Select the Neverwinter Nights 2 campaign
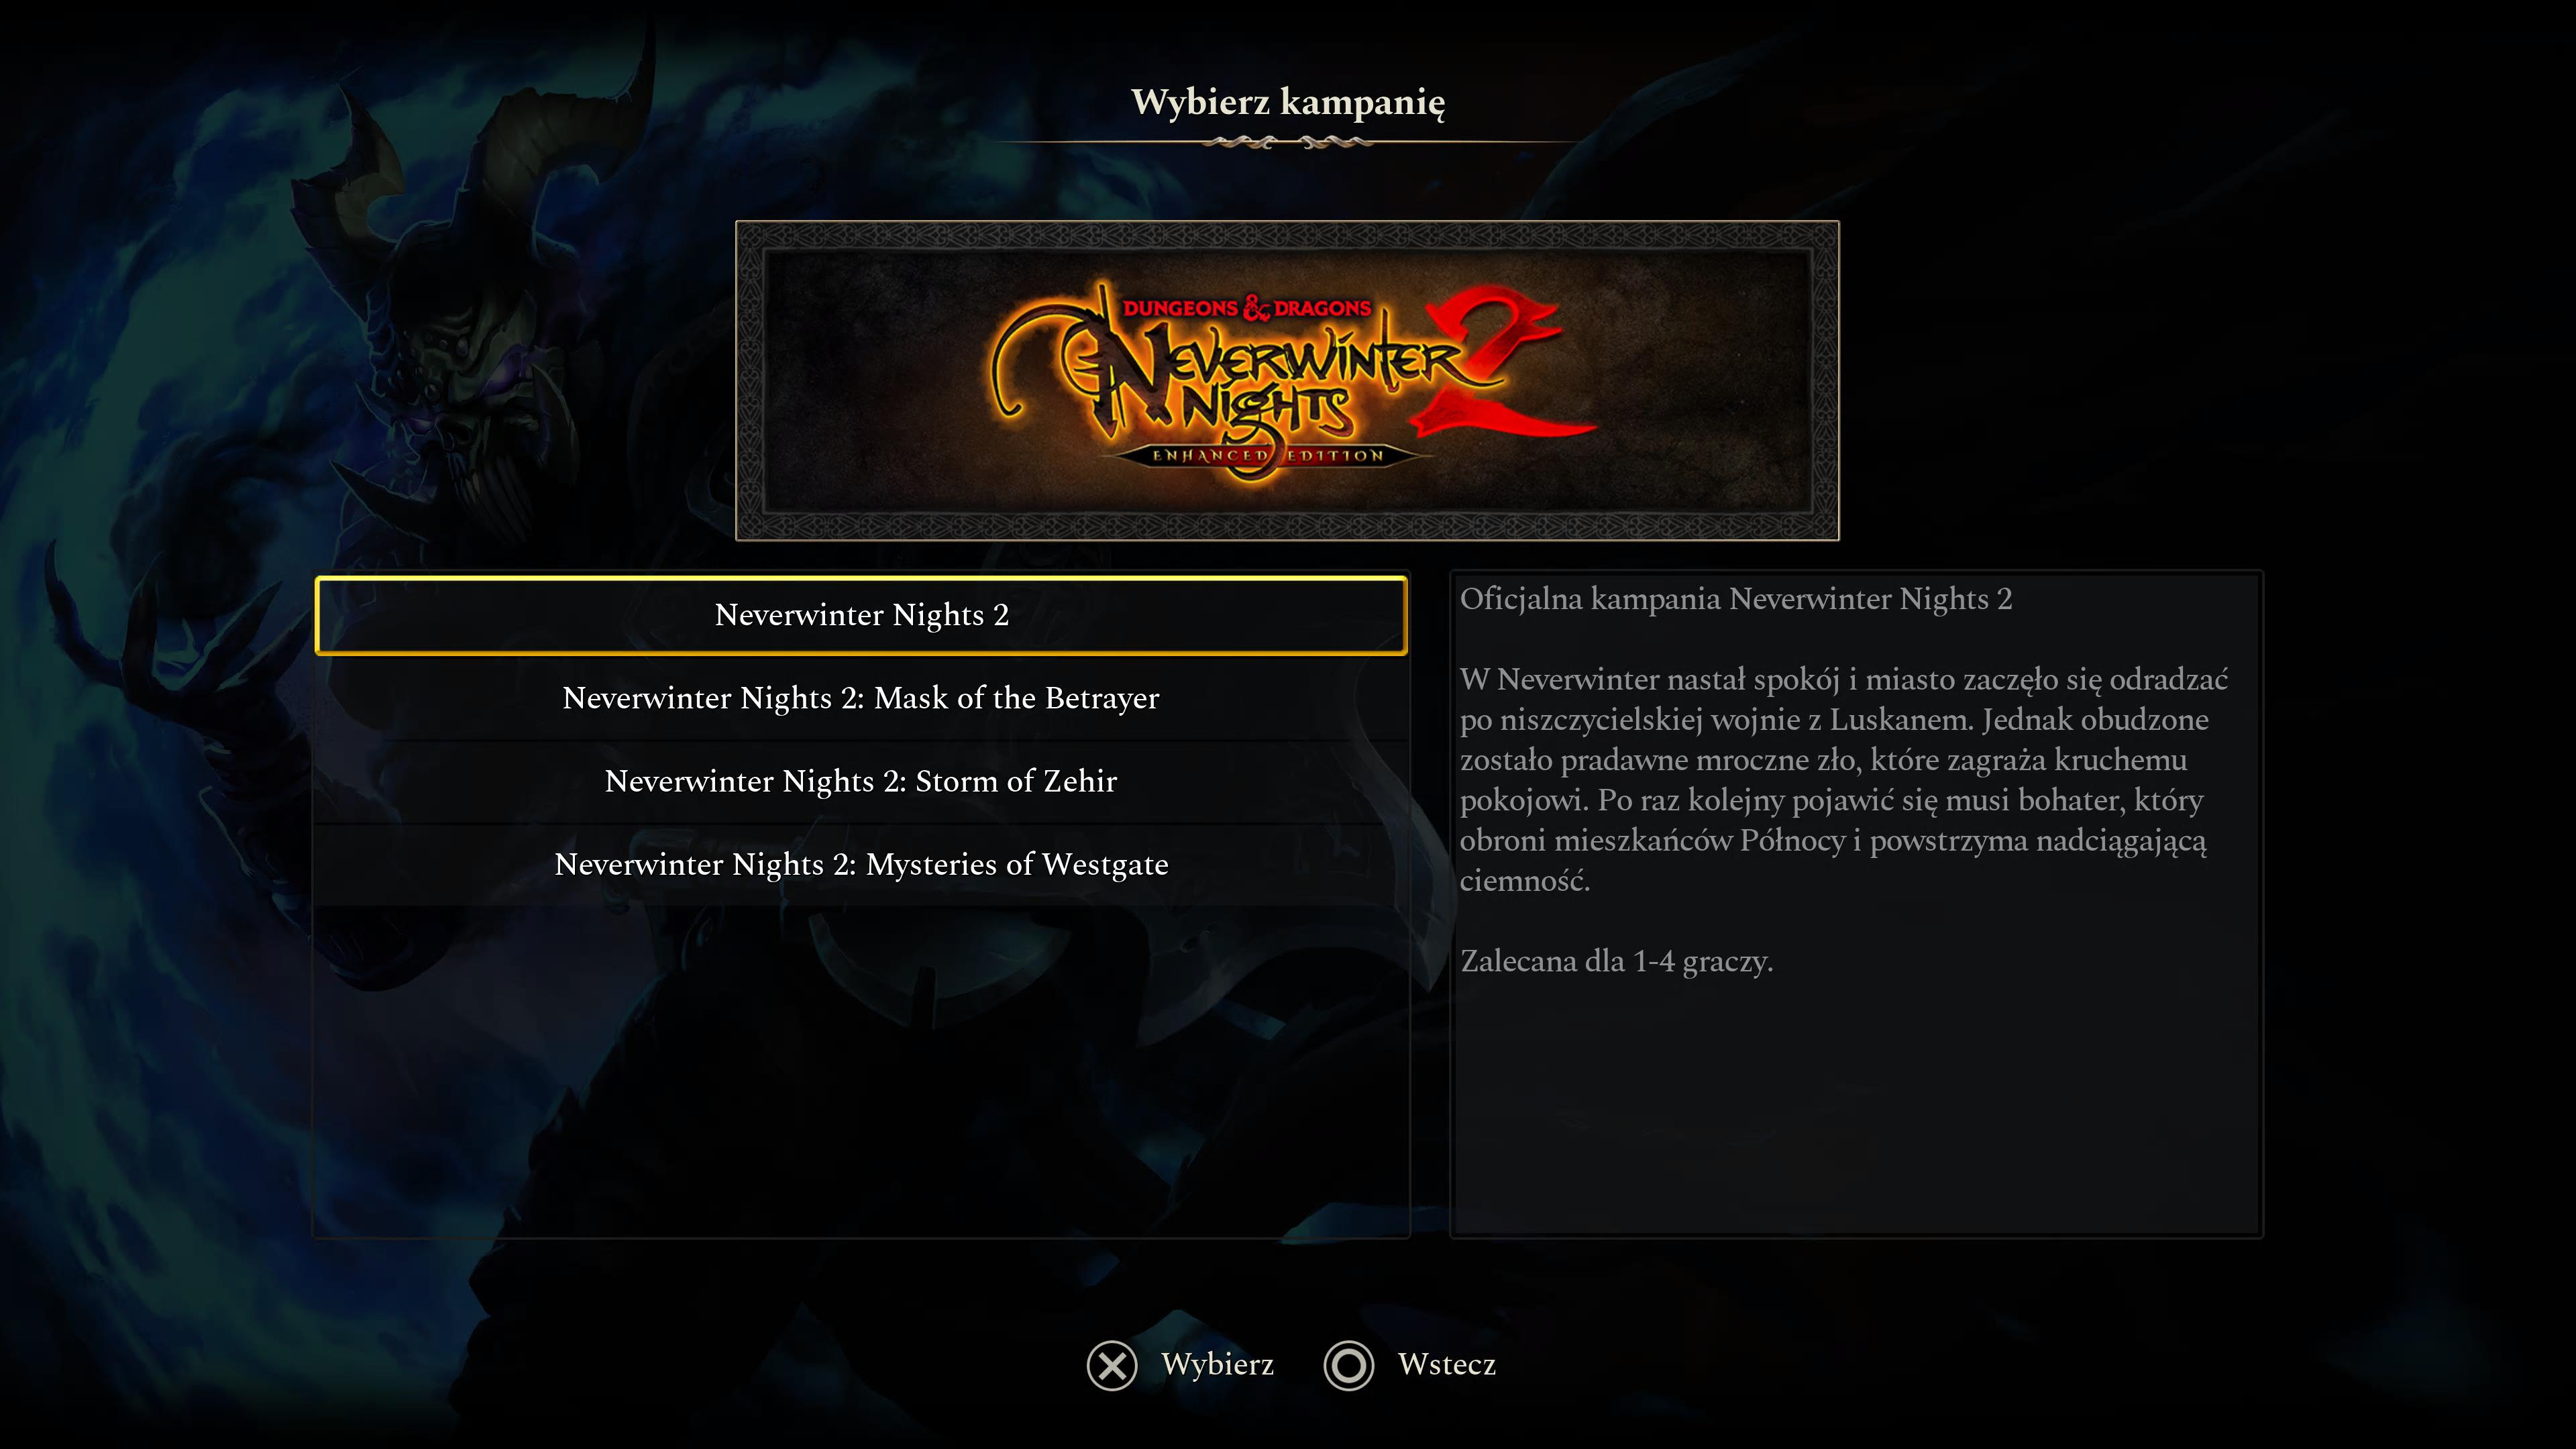2576x1449 pixels. pos(861,615)
